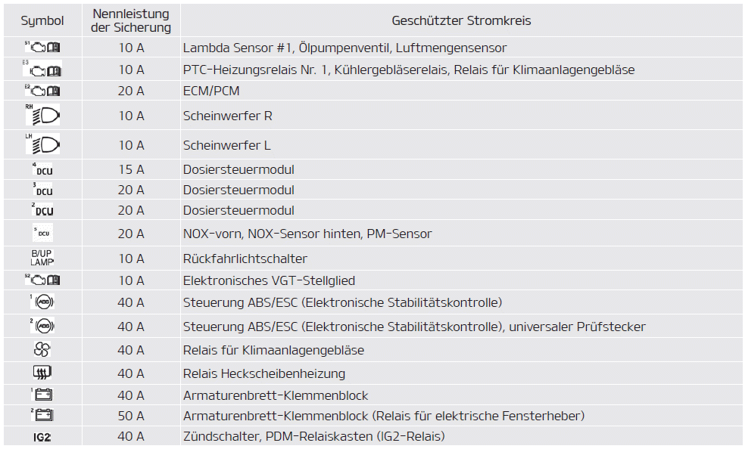745x449 pixels.
Task: Click the 15 A DCU symbol
Action: point(42,169)
